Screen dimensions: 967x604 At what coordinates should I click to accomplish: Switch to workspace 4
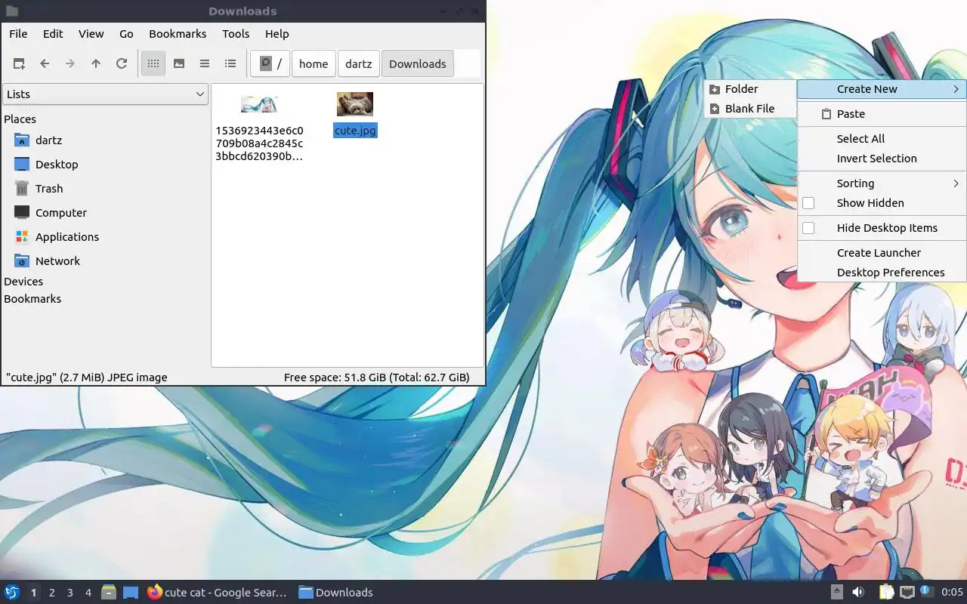click(x=88, y=593)
